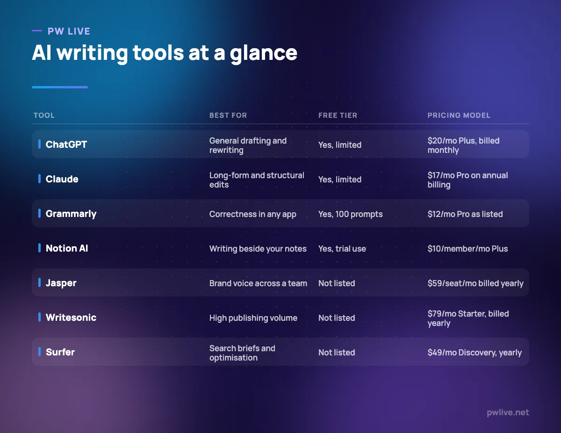Click the 'Not listed' cell in the Surfer row

[337, 353]
